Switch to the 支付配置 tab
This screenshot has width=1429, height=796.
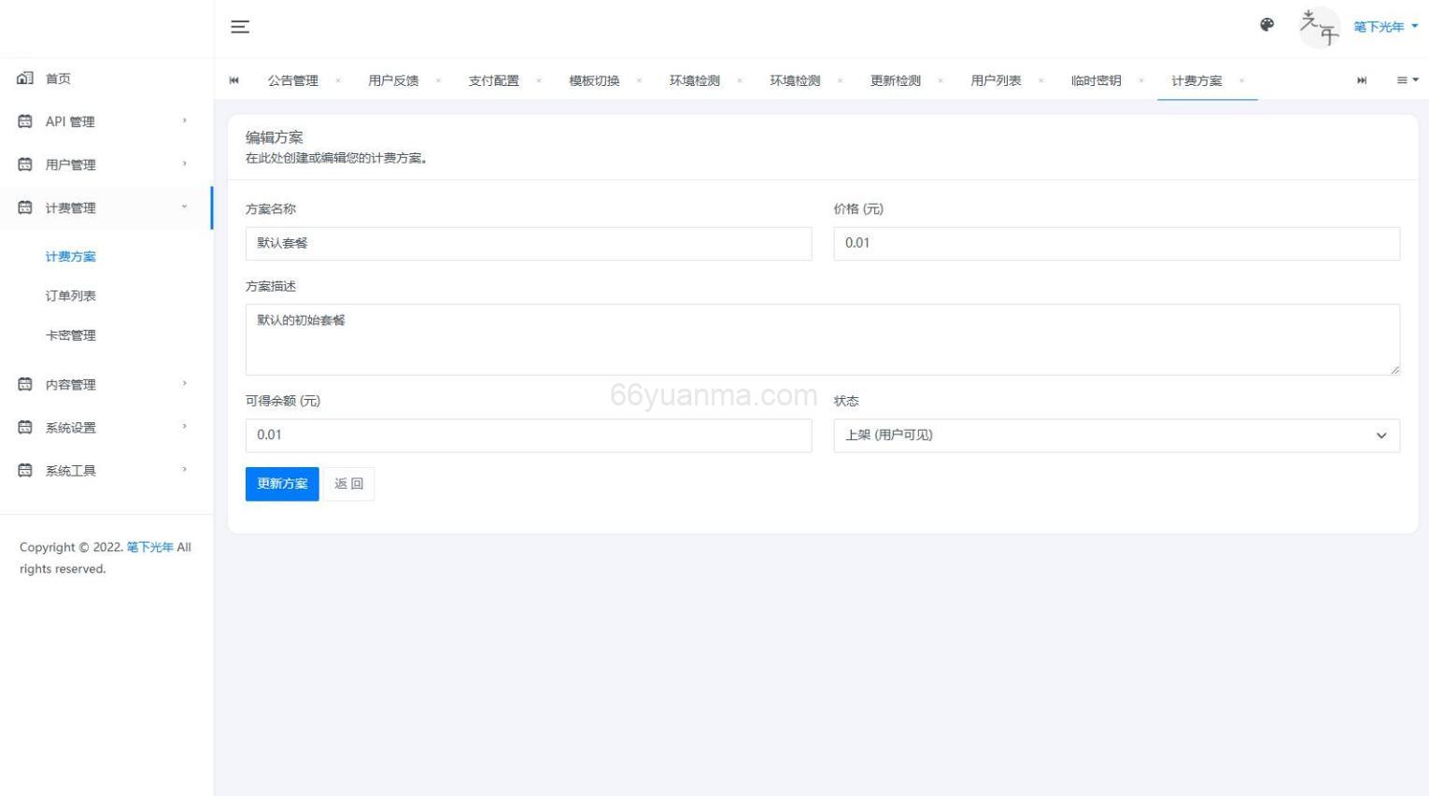(x=494, y=80)
